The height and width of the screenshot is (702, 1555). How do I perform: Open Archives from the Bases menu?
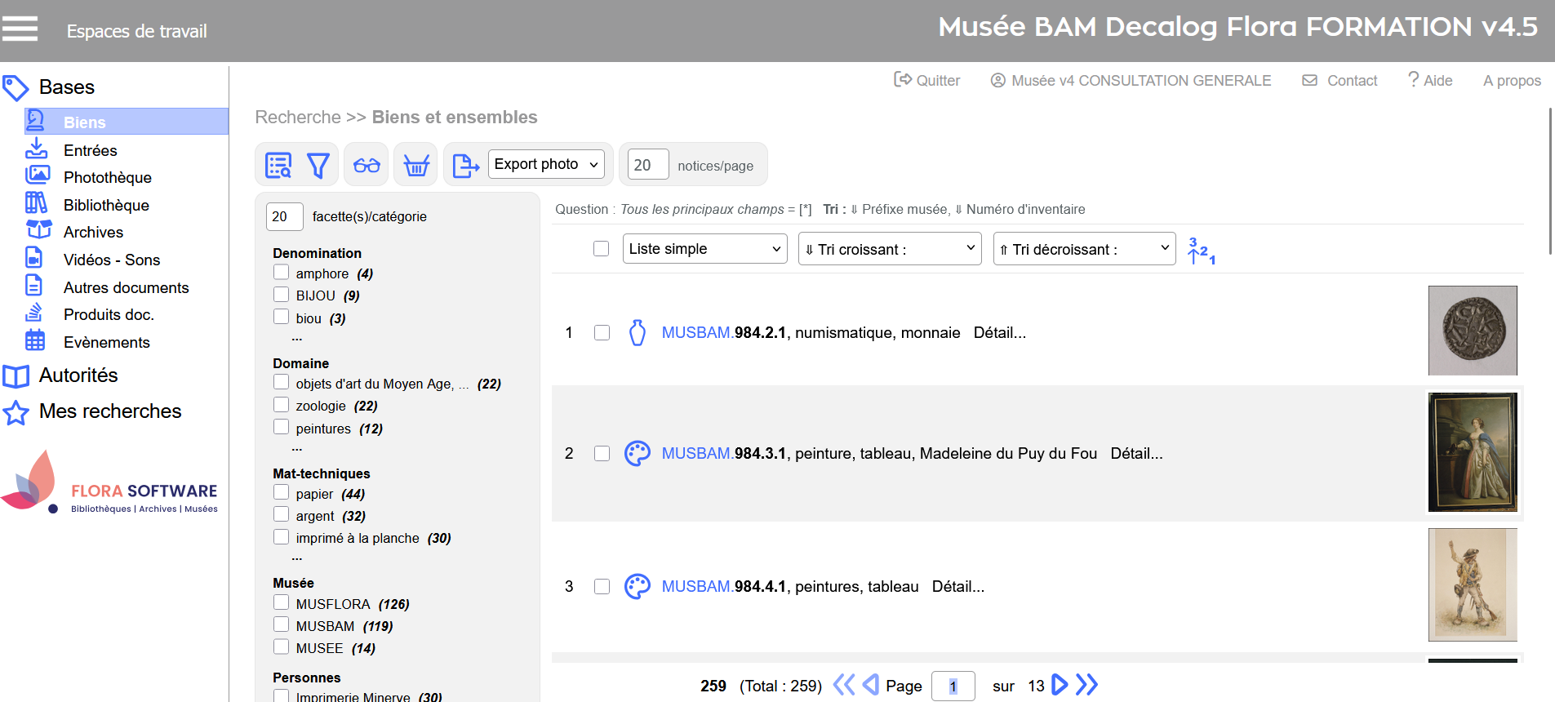(x=93, y=232)
